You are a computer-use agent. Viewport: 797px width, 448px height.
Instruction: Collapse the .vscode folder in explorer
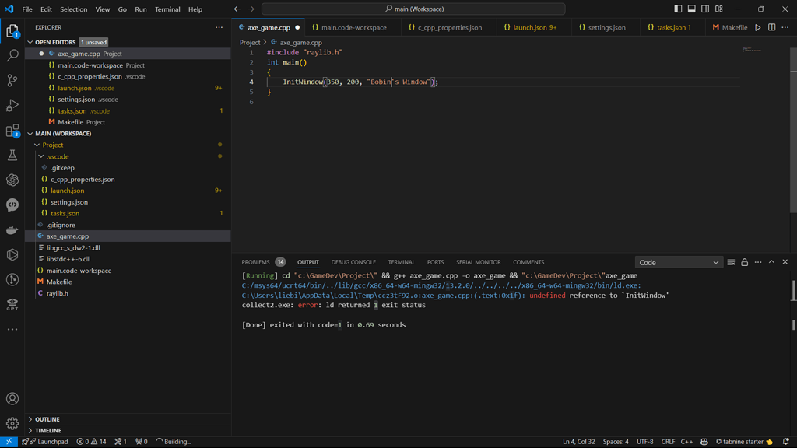coord(58,156)
